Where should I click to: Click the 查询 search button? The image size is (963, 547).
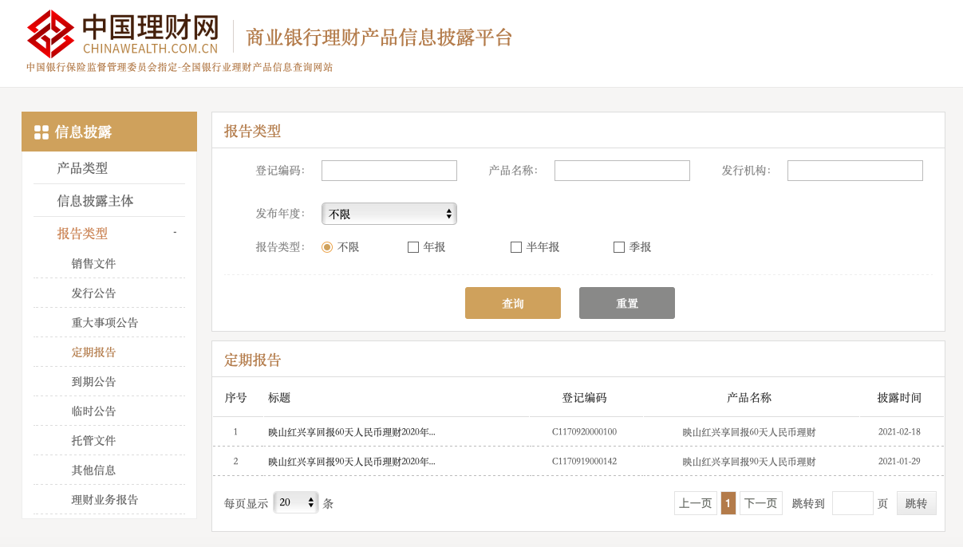[512, 303]
